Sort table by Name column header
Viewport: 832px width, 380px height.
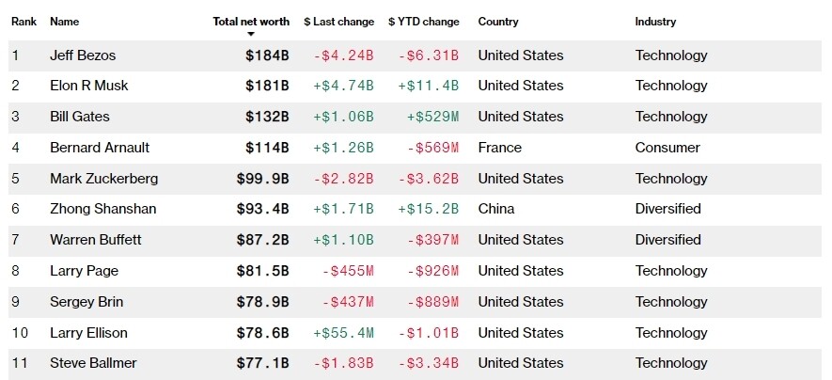coord(64,21)
